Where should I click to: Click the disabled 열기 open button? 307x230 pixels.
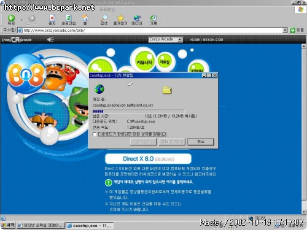pyautogui.click(x=143, y=142)
